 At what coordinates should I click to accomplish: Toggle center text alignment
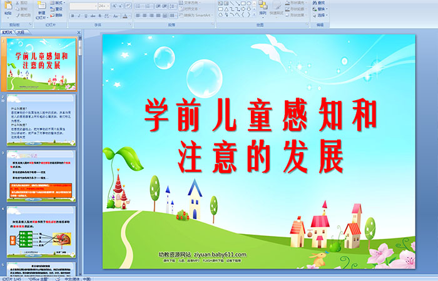[145, 16]
